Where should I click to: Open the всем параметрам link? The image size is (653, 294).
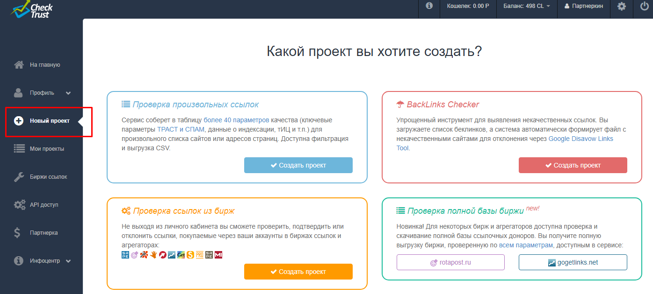point(526,245)
